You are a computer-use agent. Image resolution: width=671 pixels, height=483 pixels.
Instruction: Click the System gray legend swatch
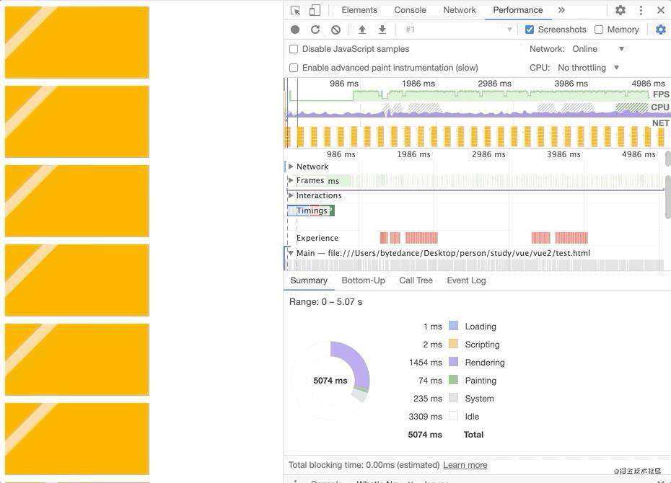453,398
